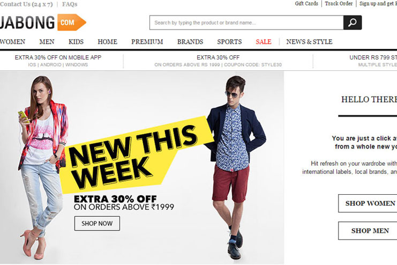
Task: Select the HOME navigation item
Action: (x=107, y=42)
